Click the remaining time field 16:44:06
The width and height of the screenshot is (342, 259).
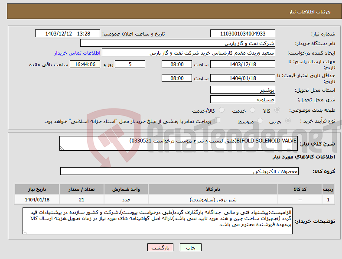pyautogui.click(x=85, y=64)
